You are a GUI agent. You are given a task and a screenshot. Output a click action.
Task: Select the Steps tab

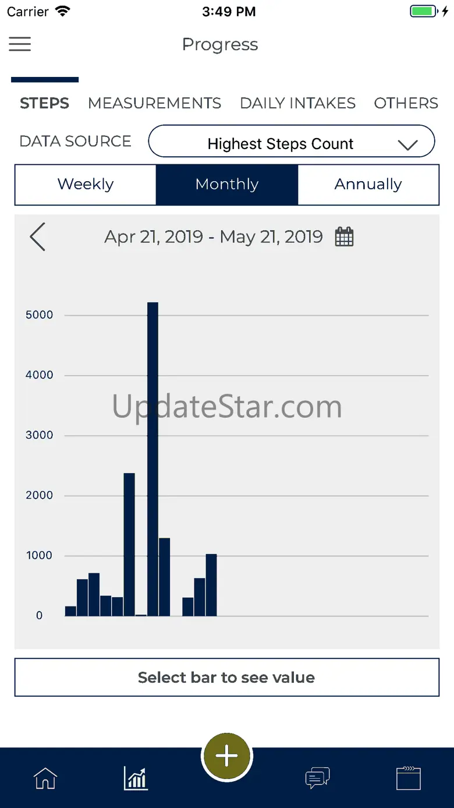(x=45, y=103)
